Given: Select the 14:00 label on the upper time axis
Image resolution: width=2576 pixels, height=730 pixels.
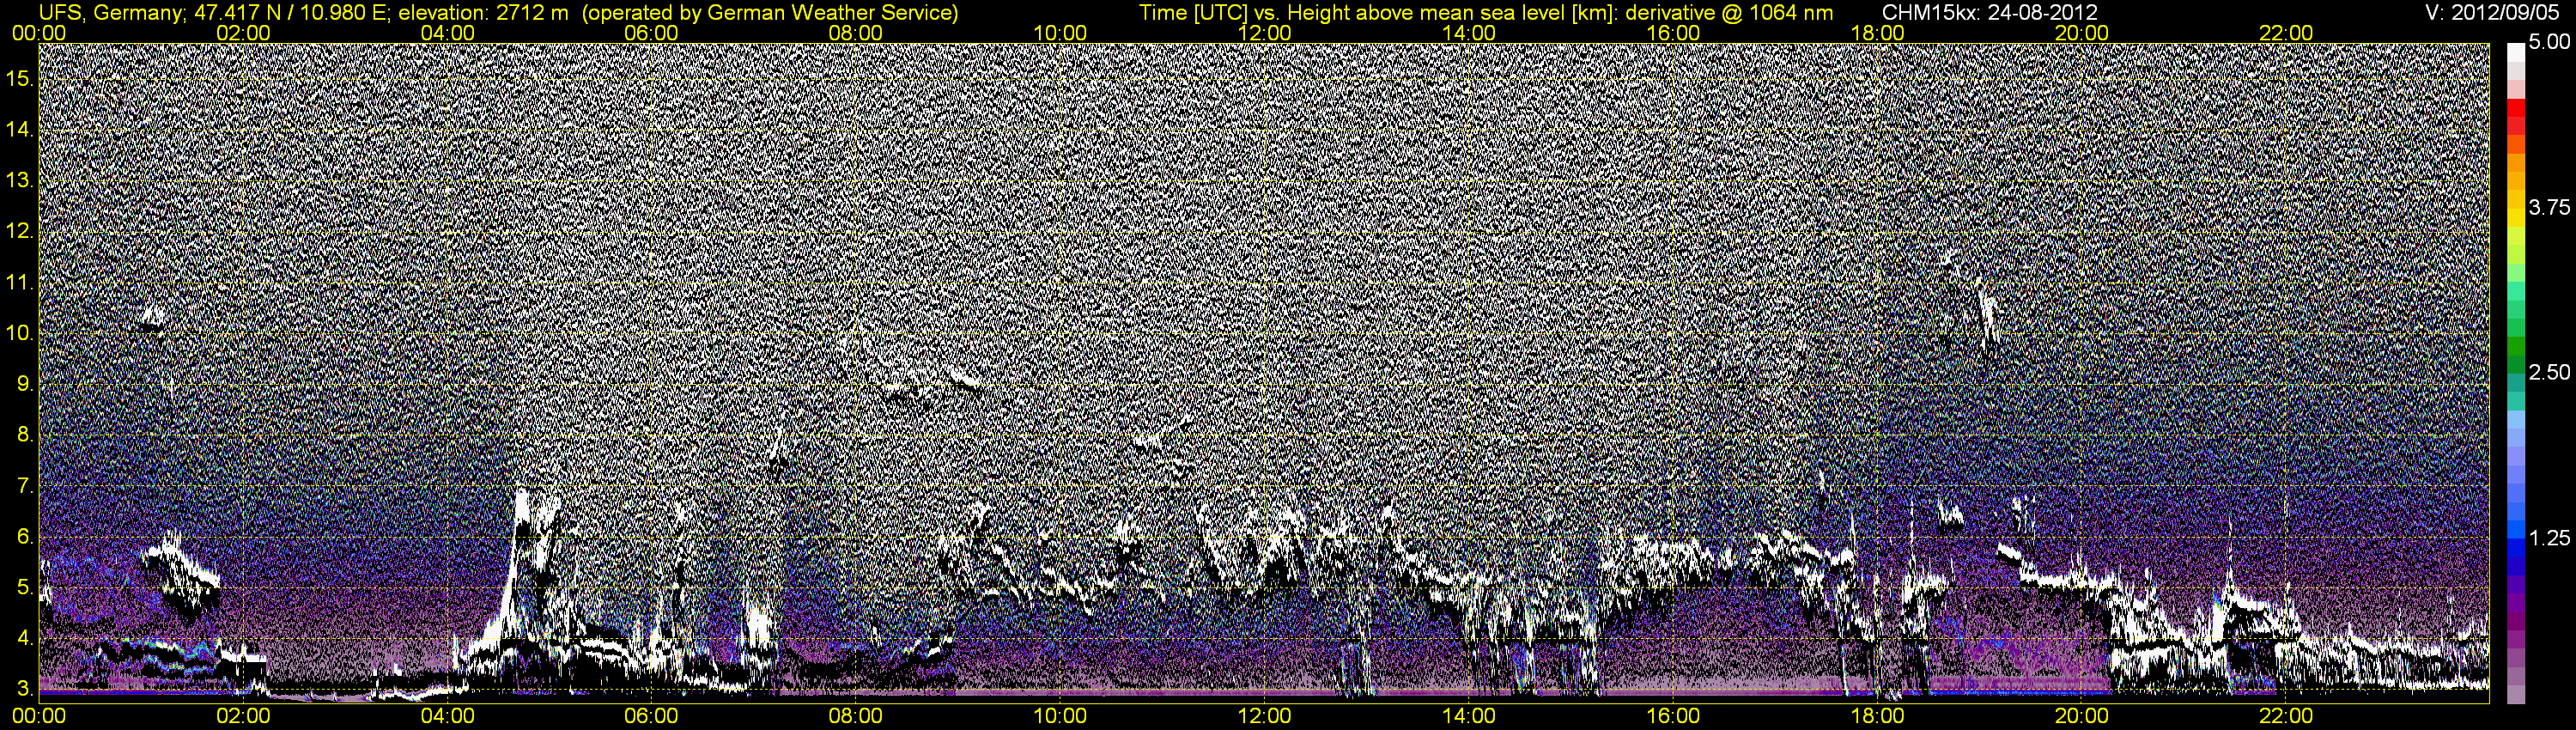Looking at the screenshot, I should 1469,33.
